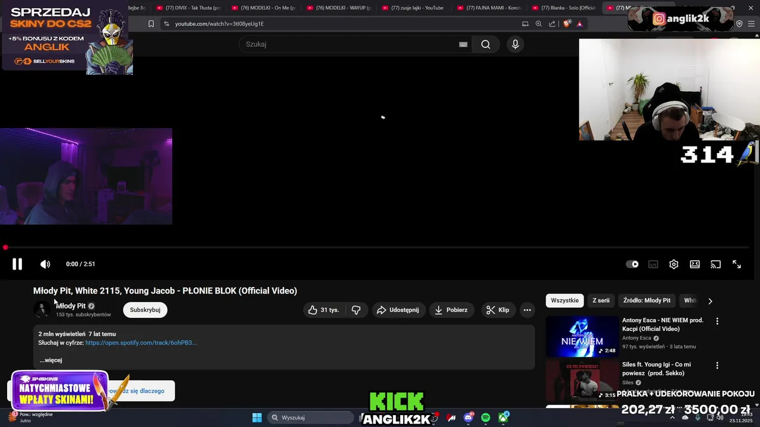The width and height of the screenshot is (760, 427).
Task: Show more filter chips with right arrow
Action: [710, 301]
